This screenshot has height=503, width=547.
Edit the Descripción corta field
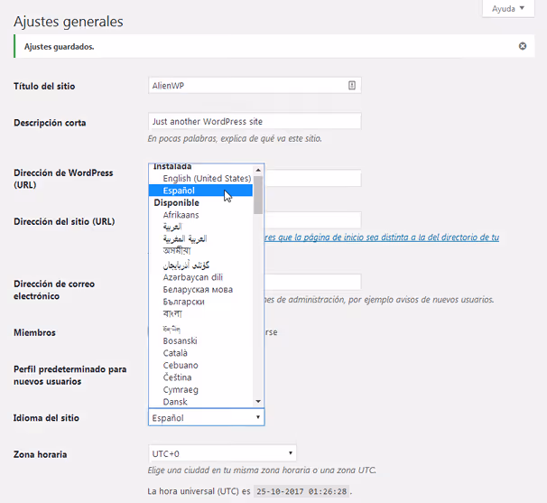click(255, 122)
